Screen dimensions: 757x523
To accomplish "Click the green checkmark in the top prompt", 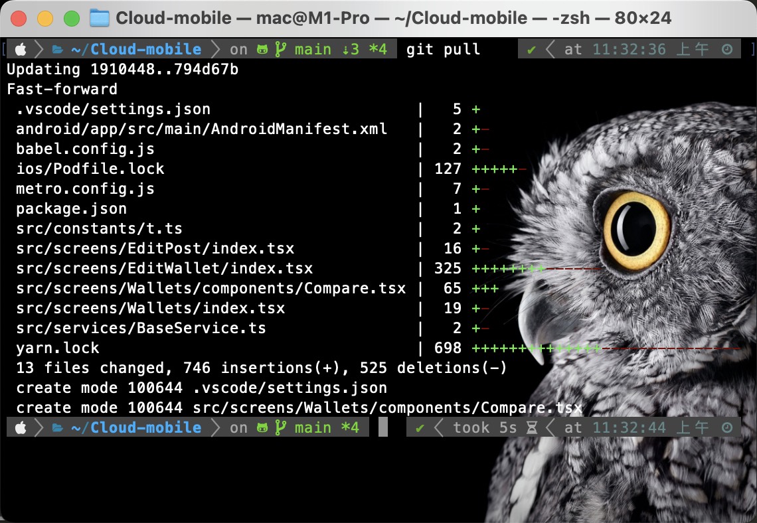I will 531,49.
